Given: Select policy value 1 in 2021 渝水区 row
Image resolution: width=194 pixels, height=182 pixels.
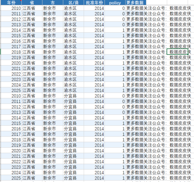Looking at the screenshot, I should (x=115, y=68).
